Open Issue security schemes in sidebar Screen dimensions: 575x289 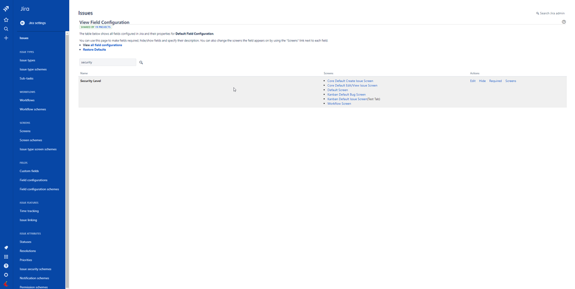(x=36, y=269)
